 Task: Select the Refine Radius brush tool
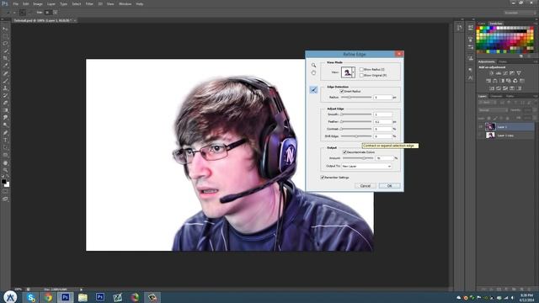[313, 90]
